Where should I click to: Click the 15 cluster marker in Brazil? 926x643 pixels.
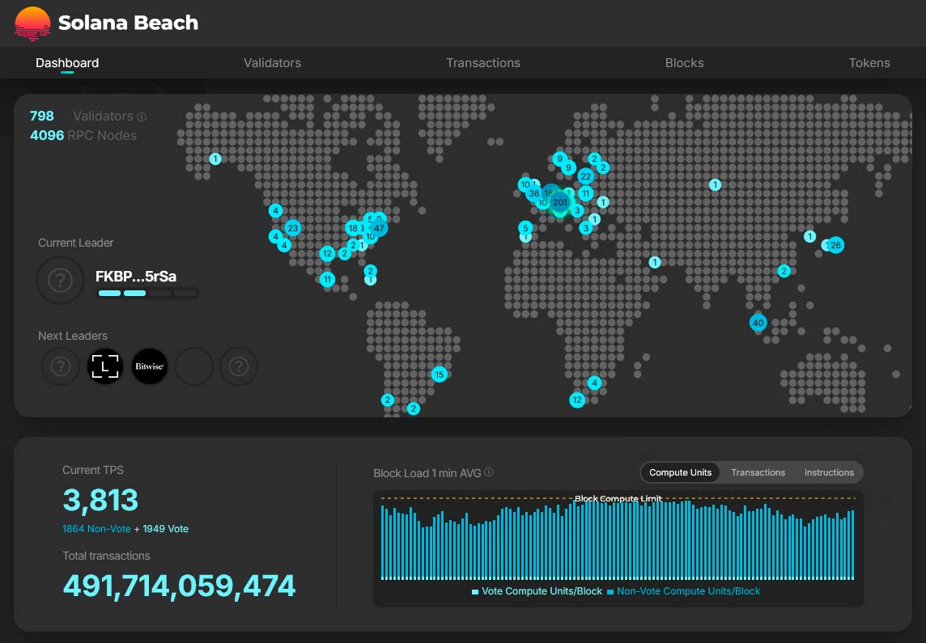pos(439,374)
